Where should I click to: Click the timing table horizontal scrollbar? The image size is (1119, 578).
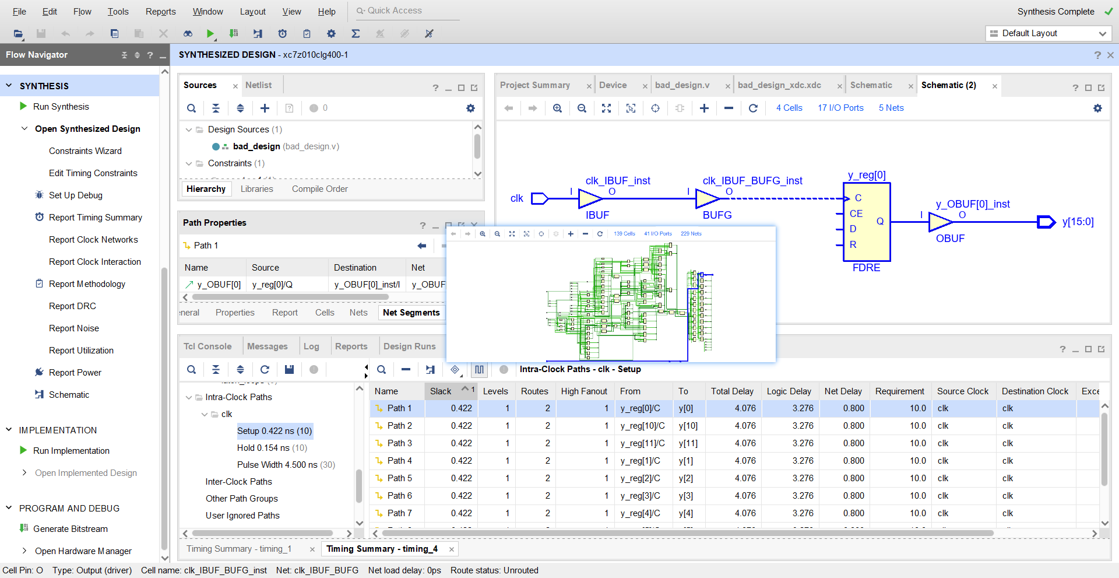[x=688, y=533]
